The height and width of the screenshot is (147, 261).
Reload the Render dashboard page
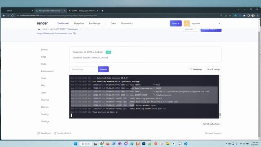click(x=13, y=16)
